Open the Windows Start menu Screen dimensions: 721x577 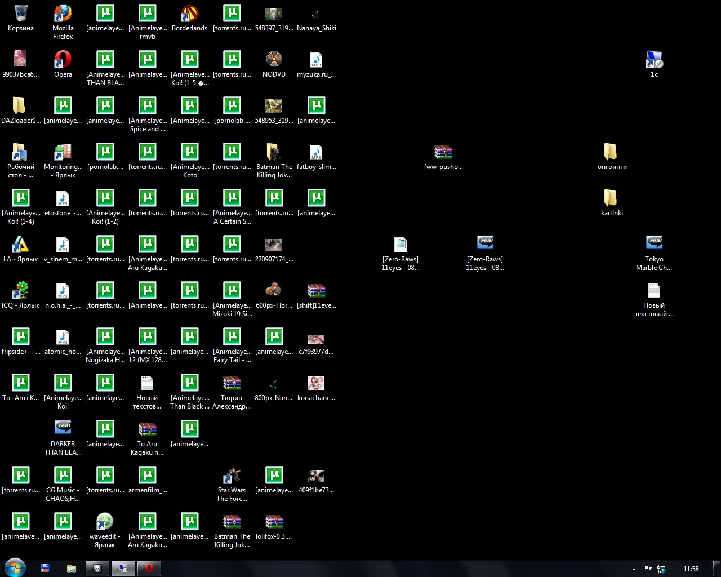tap(15, 568)
